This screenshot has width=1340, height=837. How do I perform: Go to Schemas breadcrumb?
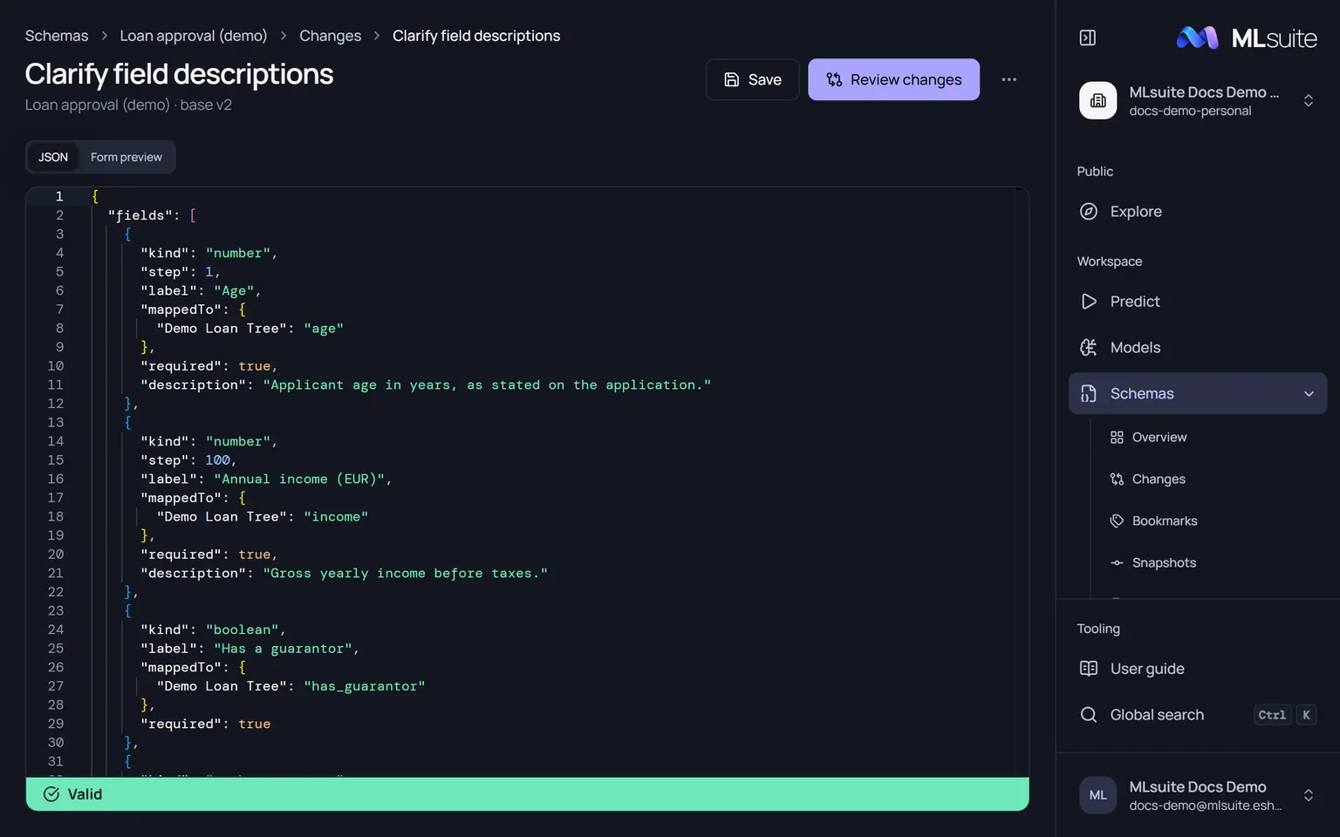pos(57,36)
